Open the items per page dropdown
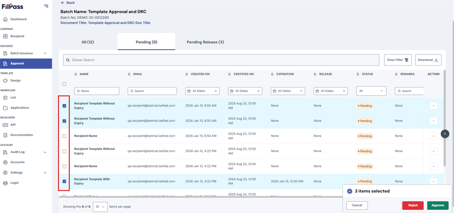This screenshot has width=454, height=213. [x=100, y=207]
